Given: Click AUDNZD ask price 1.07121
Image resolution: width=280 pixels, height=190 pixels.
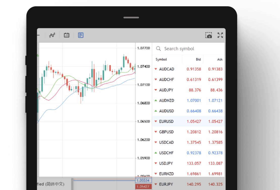Looking at the screenshot, I should pyautogui.click(x=215, y=101).
